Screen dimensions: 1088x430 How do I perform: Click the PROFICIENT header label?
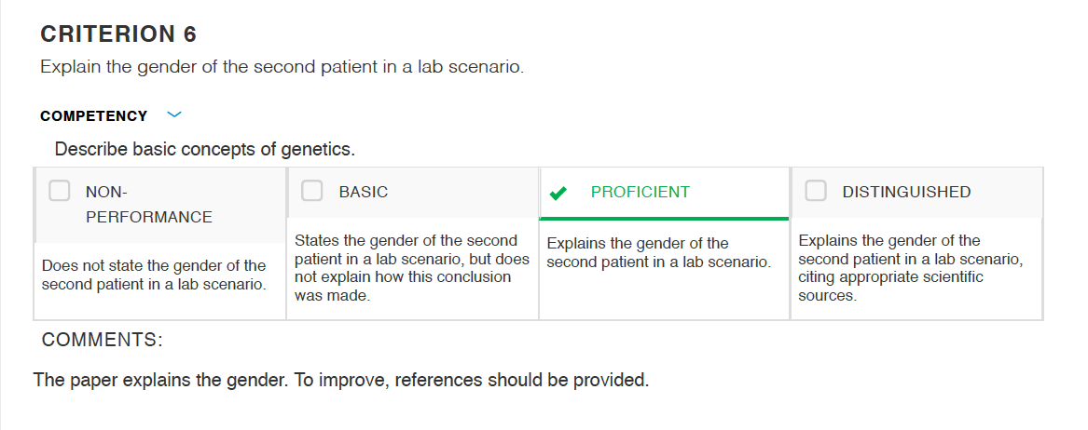click(640, 192)
